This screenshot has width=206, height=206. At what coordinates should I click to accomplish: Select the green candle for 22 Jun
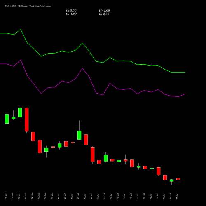[x=20, y=112]
